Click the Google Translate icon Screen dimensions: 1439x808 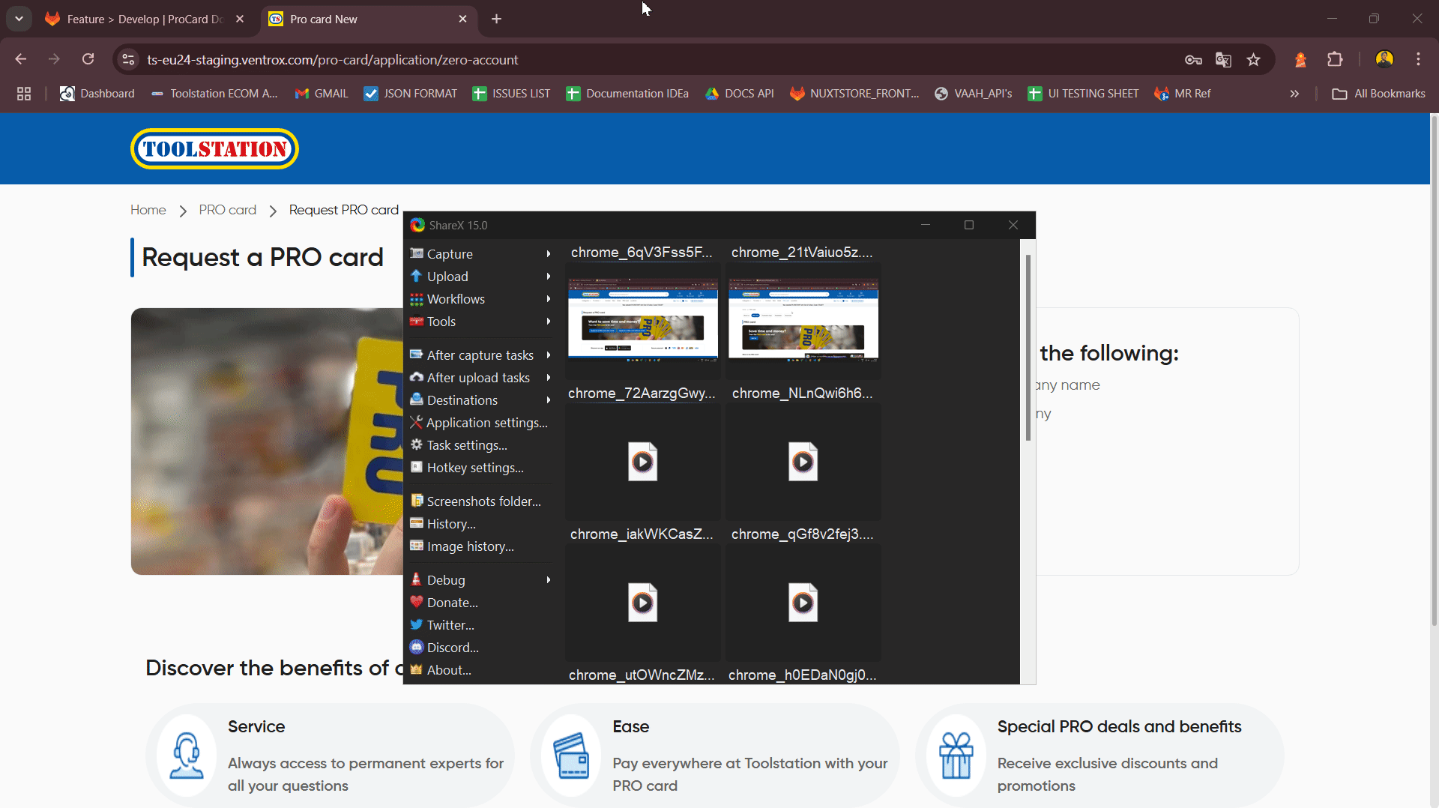[x=1223, y=60]
